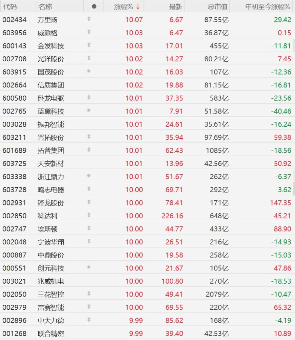
Task: Click the star marker icon for 国茂股份
Action: [89, 71]
